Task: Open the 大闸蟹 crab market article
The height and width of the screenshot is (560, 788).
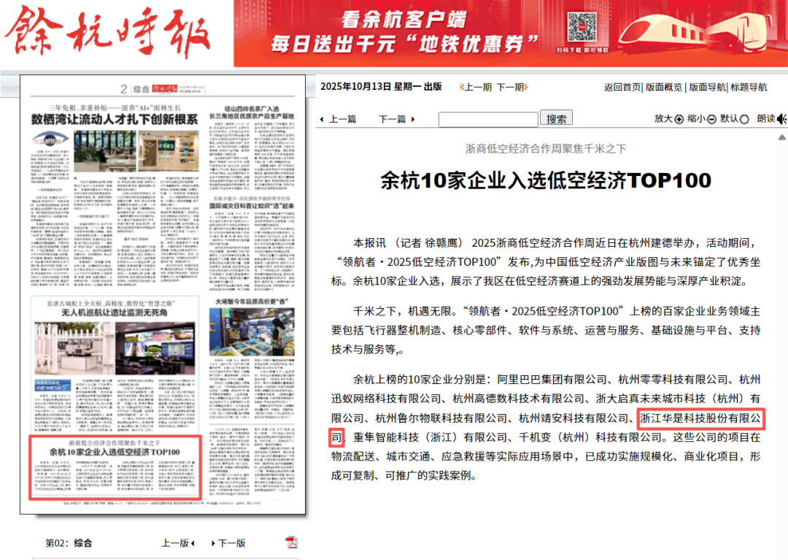Action: pos(252,302)
